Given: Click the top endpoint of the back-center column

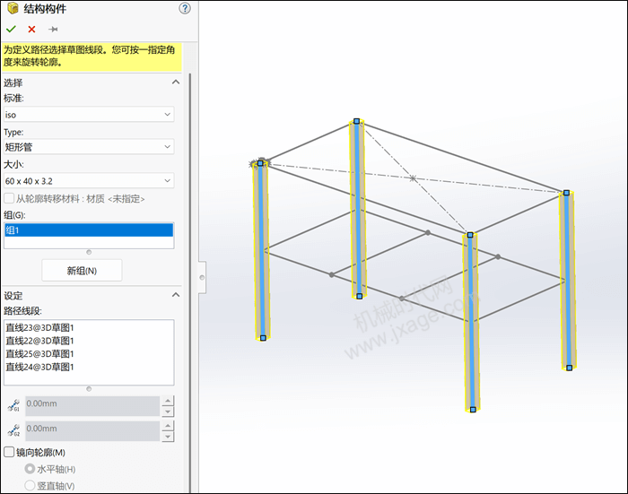Looking at the screenshot, I should [x=357, y=121].
